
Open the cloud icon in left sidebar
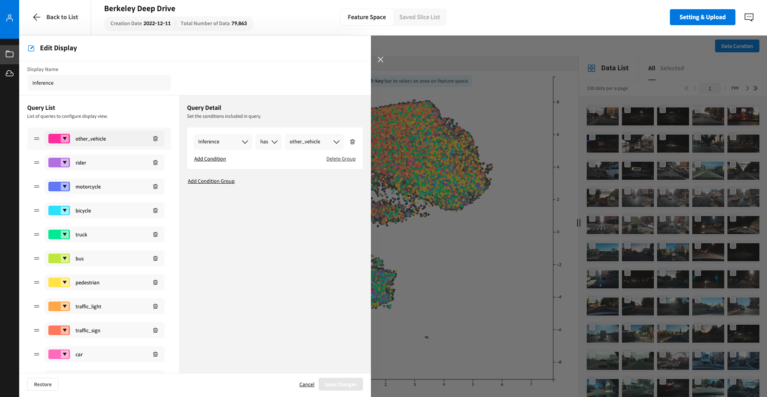point(10,73)
